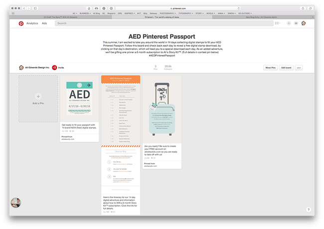The width and height of the screenshot is (324, 229).
Task: Open the profile avatar in header
Action: click(x=304, y=23)
